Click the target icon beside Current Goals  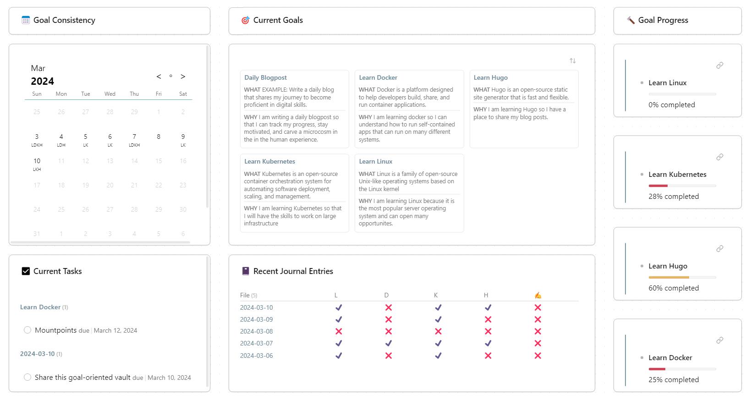(x=246, y=20)
